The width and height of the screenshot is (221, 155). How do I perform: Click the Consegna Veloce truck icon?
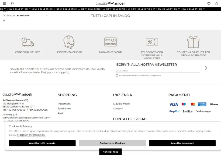(x=27, y=42)
